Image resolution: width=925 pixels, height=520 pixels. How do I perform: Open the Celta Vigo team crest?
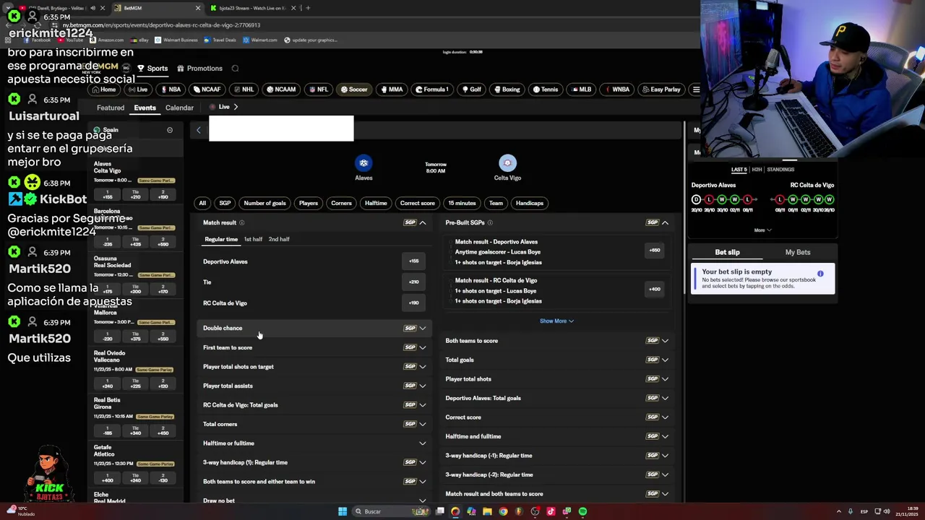pyautogui.click(x=507, y=163)
